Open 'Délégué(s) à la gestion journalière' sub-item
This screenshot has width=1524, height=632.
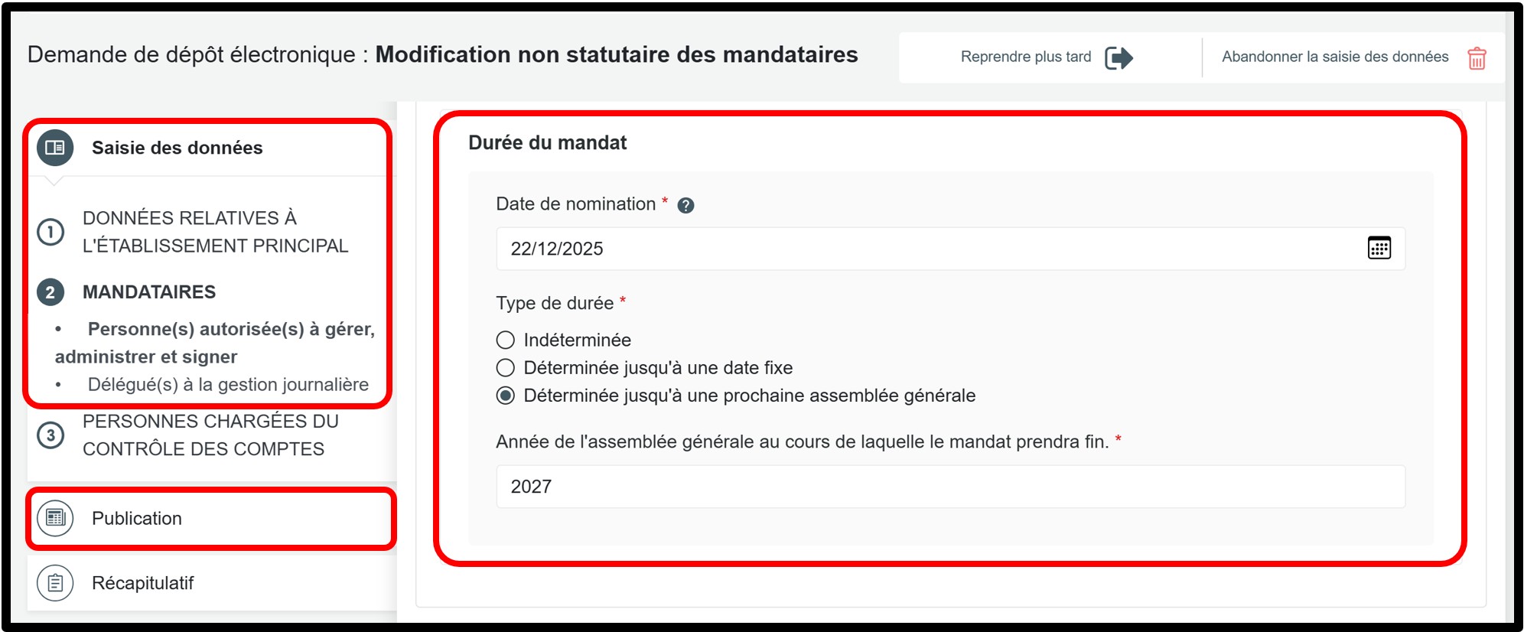pos(228,385)
